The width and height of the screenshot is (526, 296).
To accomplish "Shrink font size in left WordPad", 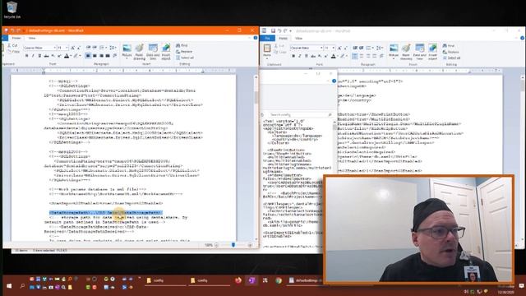I will [79, 48].
